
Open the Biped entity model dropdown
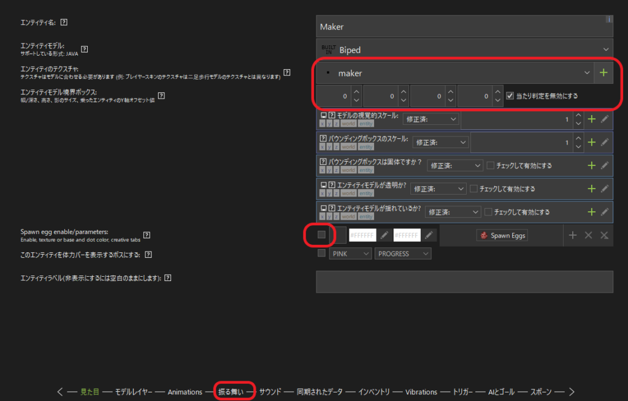(464, 50)
